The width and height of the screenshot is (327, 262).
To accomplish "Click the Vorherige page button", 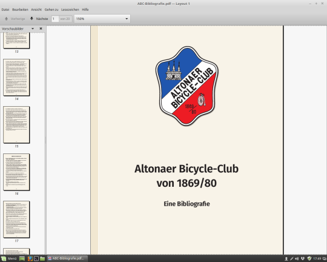I will pyautogui.click(x=15, y=19).
